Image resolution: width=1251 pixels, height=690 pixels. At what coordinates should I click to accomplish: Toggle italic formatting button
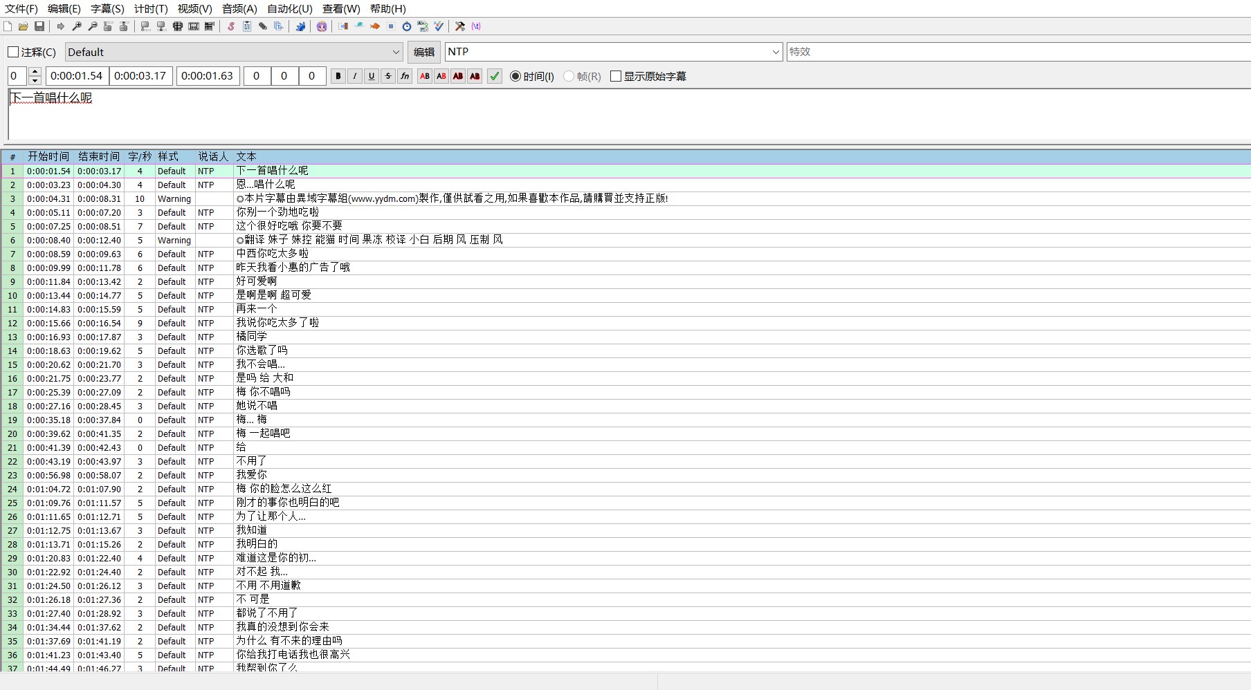tap(355, 76)
